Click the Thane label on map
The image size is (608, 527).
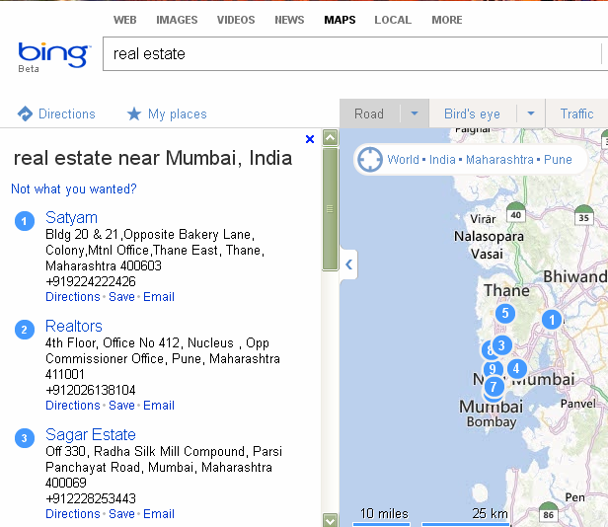[506, 290]
